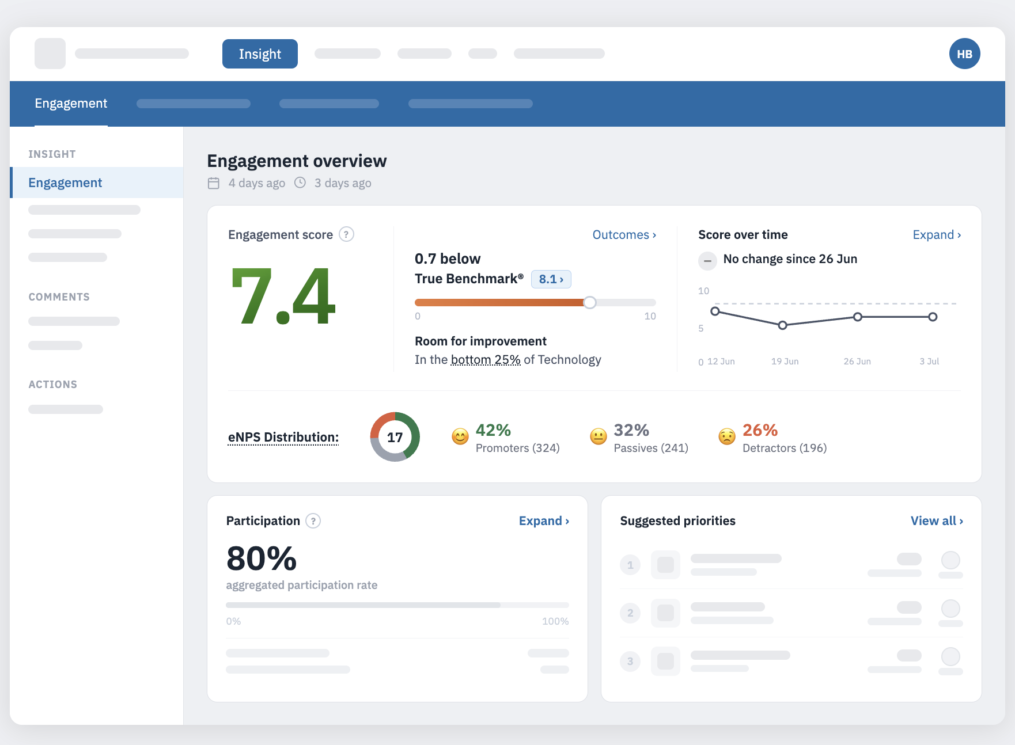View all suggested priorities
1015x745 pixels.
(x=937, y=521)
